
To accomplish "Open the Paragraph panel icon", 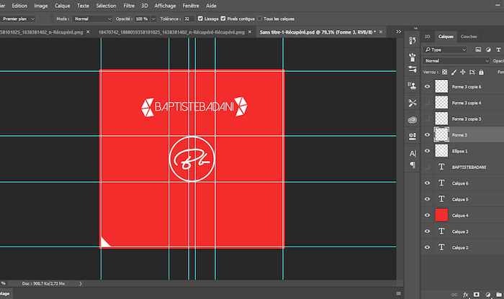I will point(413,165).
